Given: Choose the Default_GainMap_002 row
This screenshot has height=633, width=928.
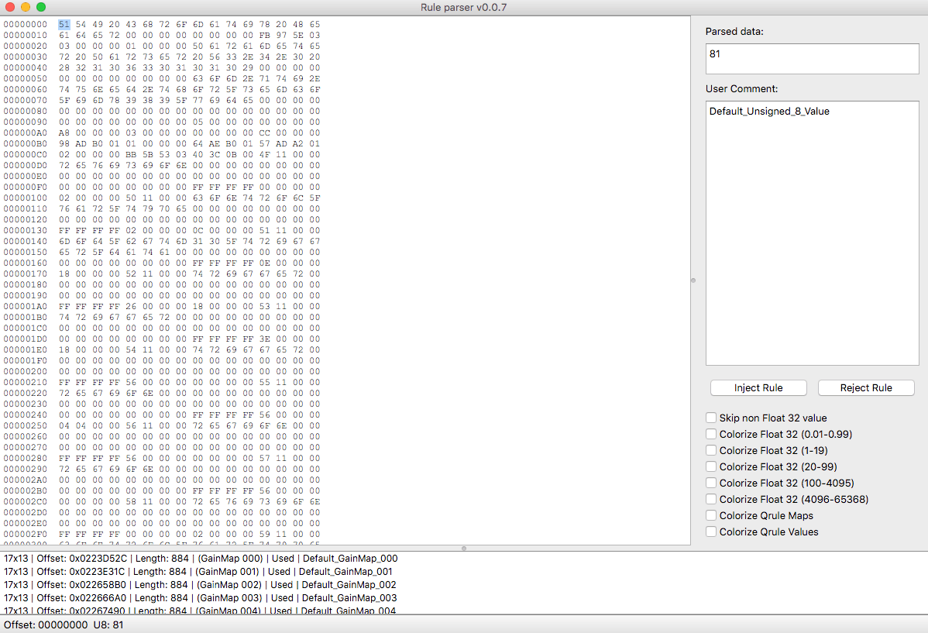Looking at the screenshot, I should [x=201, y=585].
